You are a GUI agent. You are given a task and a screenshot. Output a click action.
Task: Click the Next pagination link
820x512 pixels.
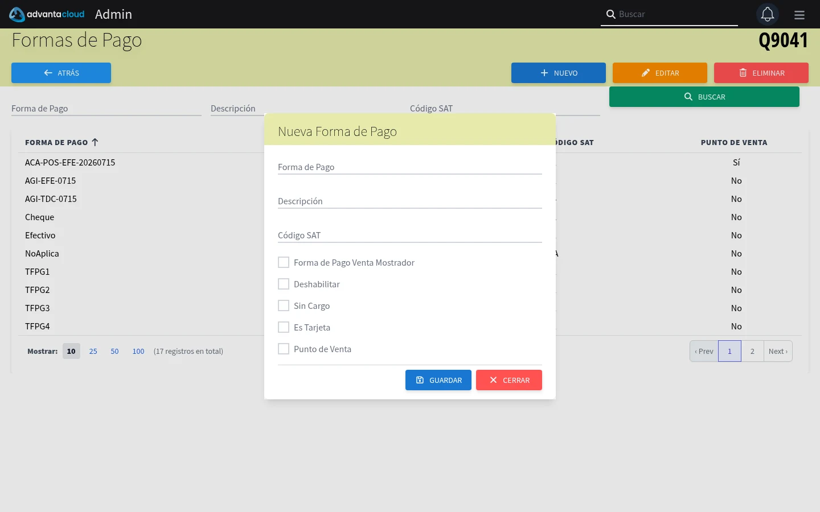pos(778,351)
